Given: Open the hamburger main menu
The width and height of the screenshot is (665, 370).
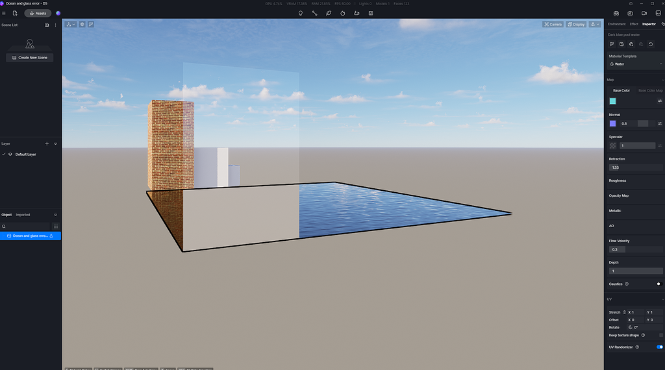Looking at the screenshot, I should (x=4, y=13).
